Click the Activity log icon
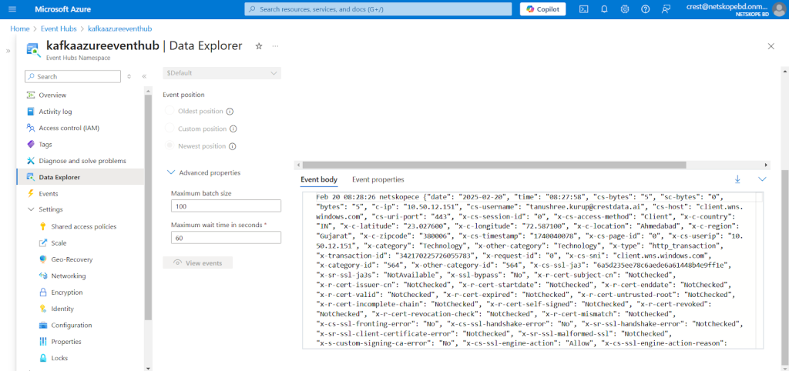This screenshot has width=789, height=371. [31, 112]
